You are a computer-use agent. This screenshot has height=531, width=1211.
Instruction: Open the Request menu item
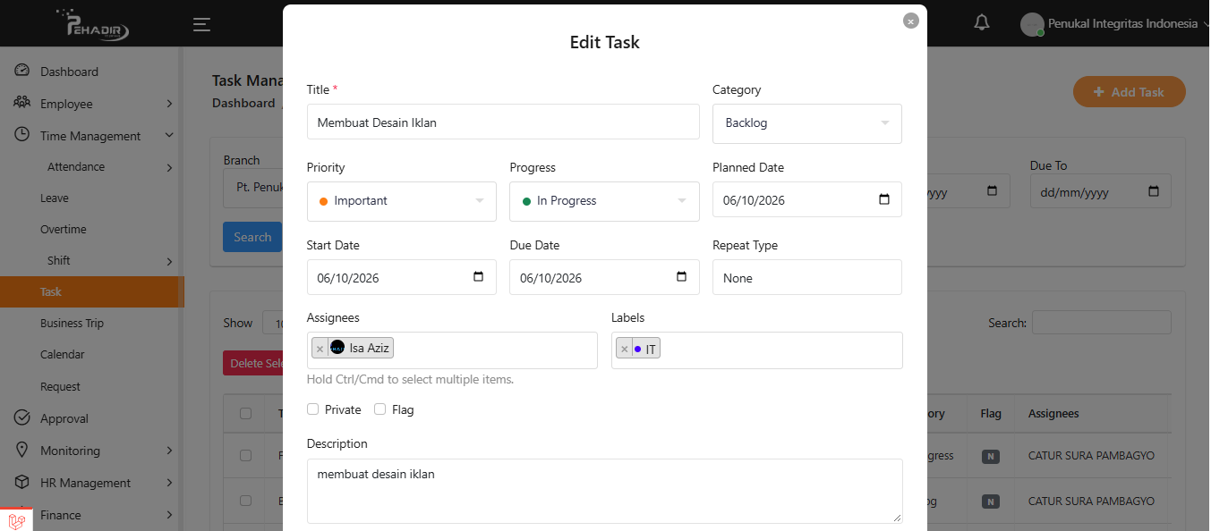pos(60,387)
